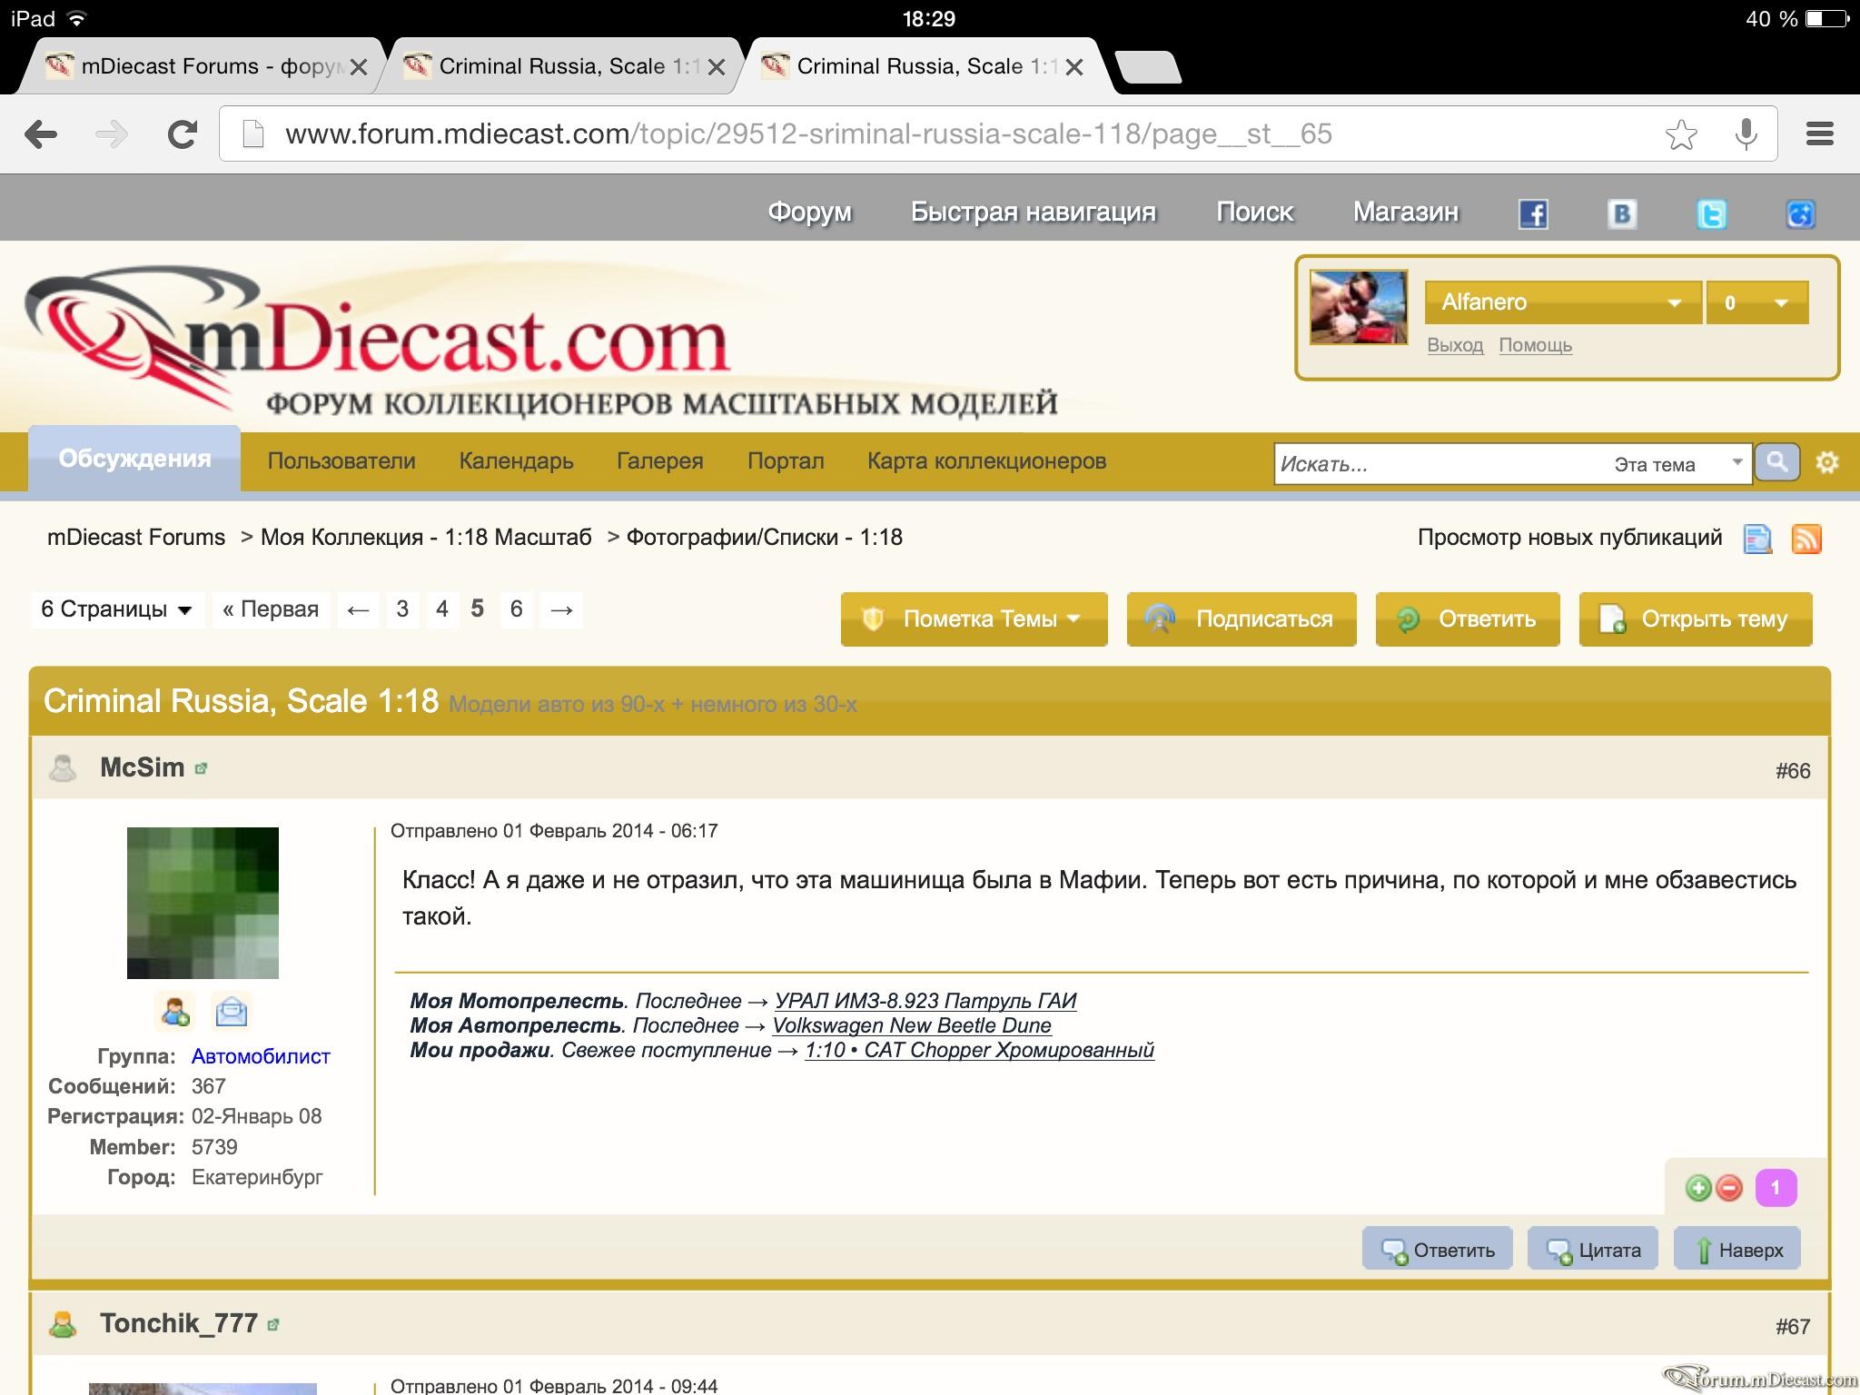Go back with the browser back arrow
The image size is (1860, 1395).
tap(41, 134)
